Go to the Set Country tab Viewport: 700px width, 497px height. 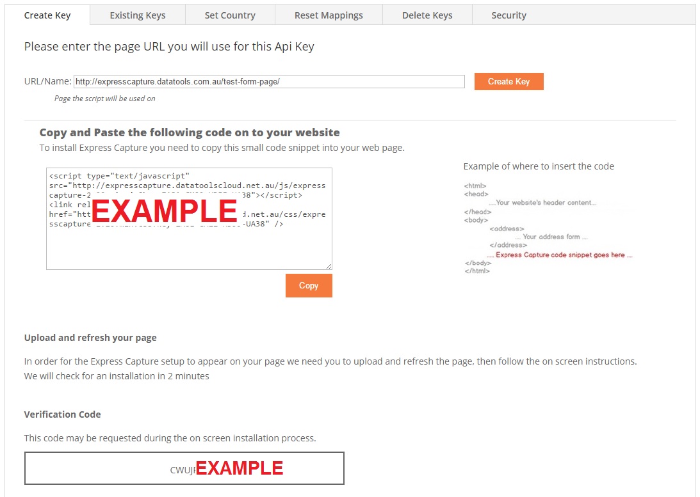pyautogui.click(x=230, y=15)
